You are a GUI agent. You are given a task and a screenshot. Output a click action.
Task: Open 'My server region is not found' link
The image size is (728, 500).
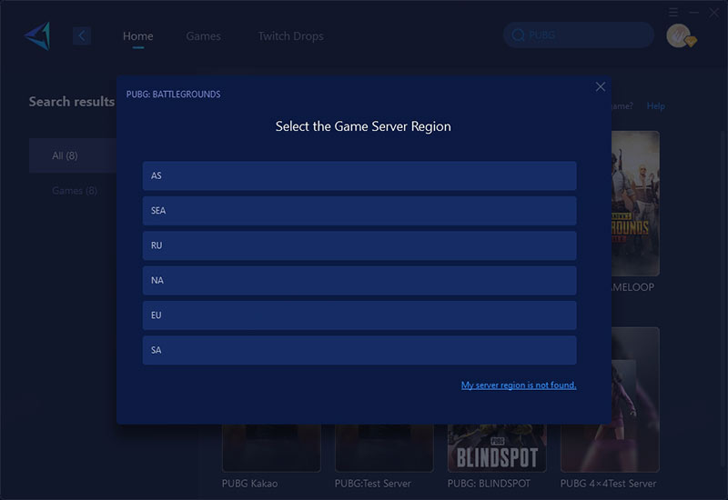(519, 385)
